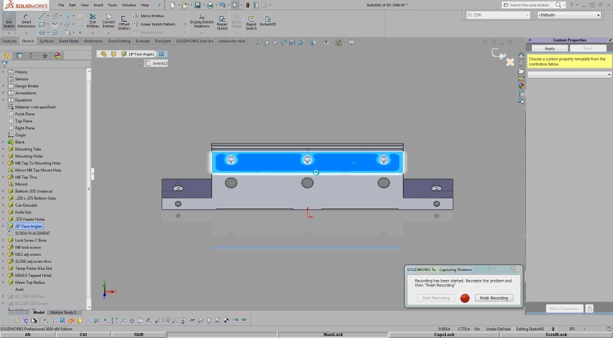Pick the Offset Entities tool
This screenshot has width=613, height=338.
pos(124,23)
